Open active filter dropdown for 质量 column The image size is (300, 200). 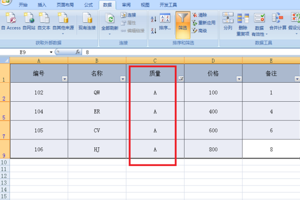[181, 79]
